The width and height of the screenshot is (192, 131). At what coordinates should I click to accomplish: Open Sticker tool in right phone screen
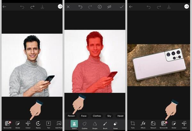point(174,125)
